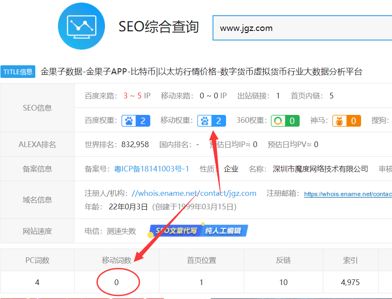Click the ALEXA排名 row label
The image size is (392, 299).
pos(37,144)
